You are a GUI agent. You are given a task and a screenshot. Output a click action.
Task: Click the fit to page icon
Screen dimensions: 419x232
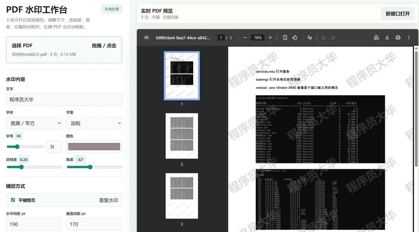coord(285,38)
